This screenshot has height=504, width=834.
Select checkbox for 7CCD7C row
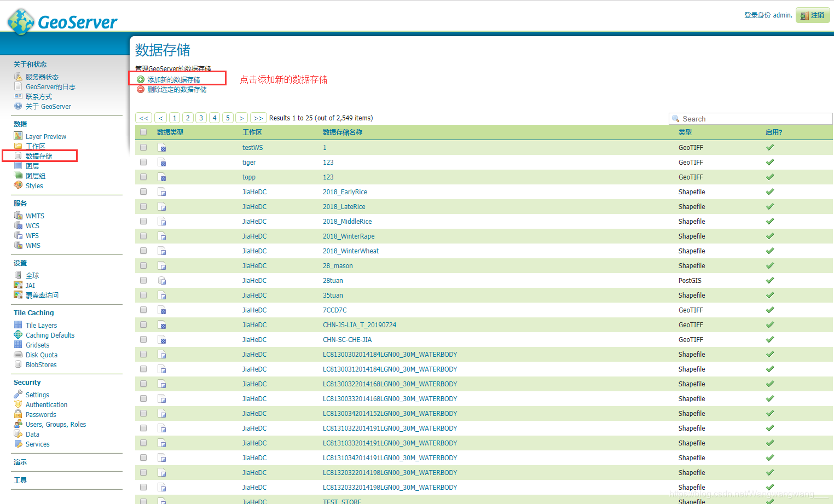[143, 310]
